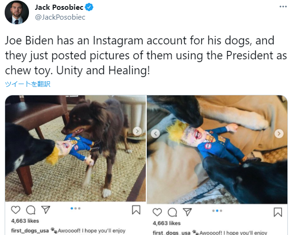Go to the next photo in the right carousel
The height and width of the screenshot is (235, 293).
pos(279,134)
